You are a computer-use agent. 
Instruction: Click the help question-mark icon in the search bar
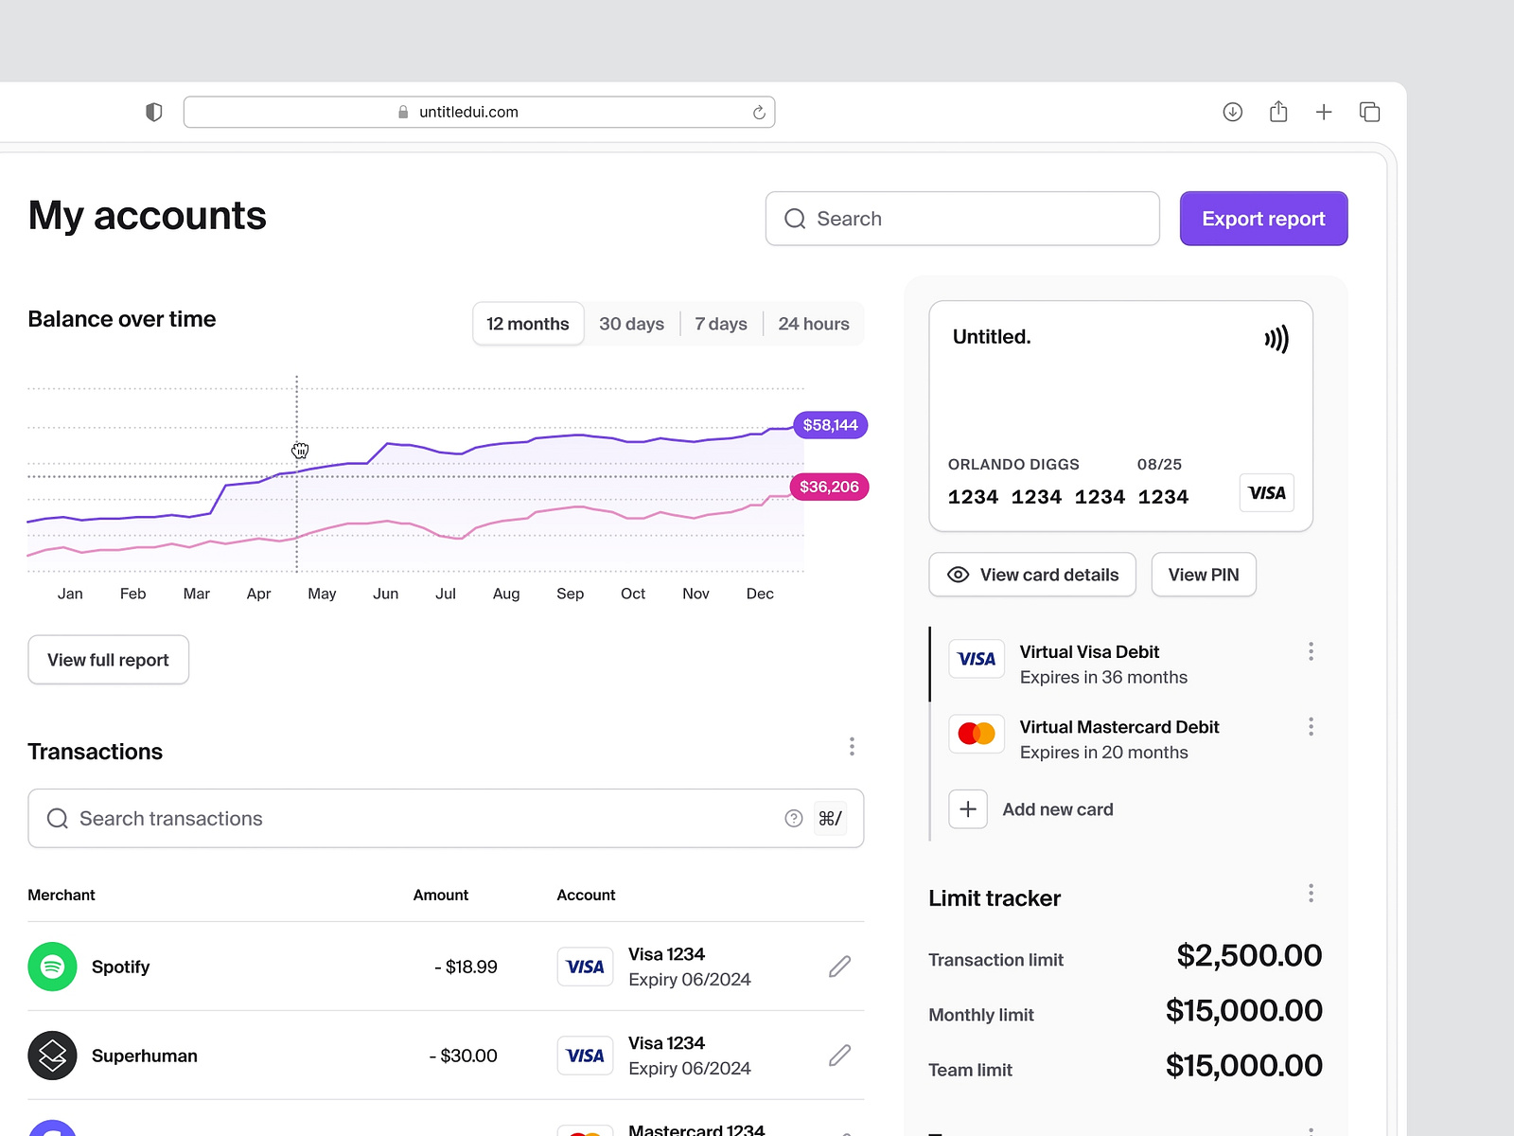pos(793,818)
